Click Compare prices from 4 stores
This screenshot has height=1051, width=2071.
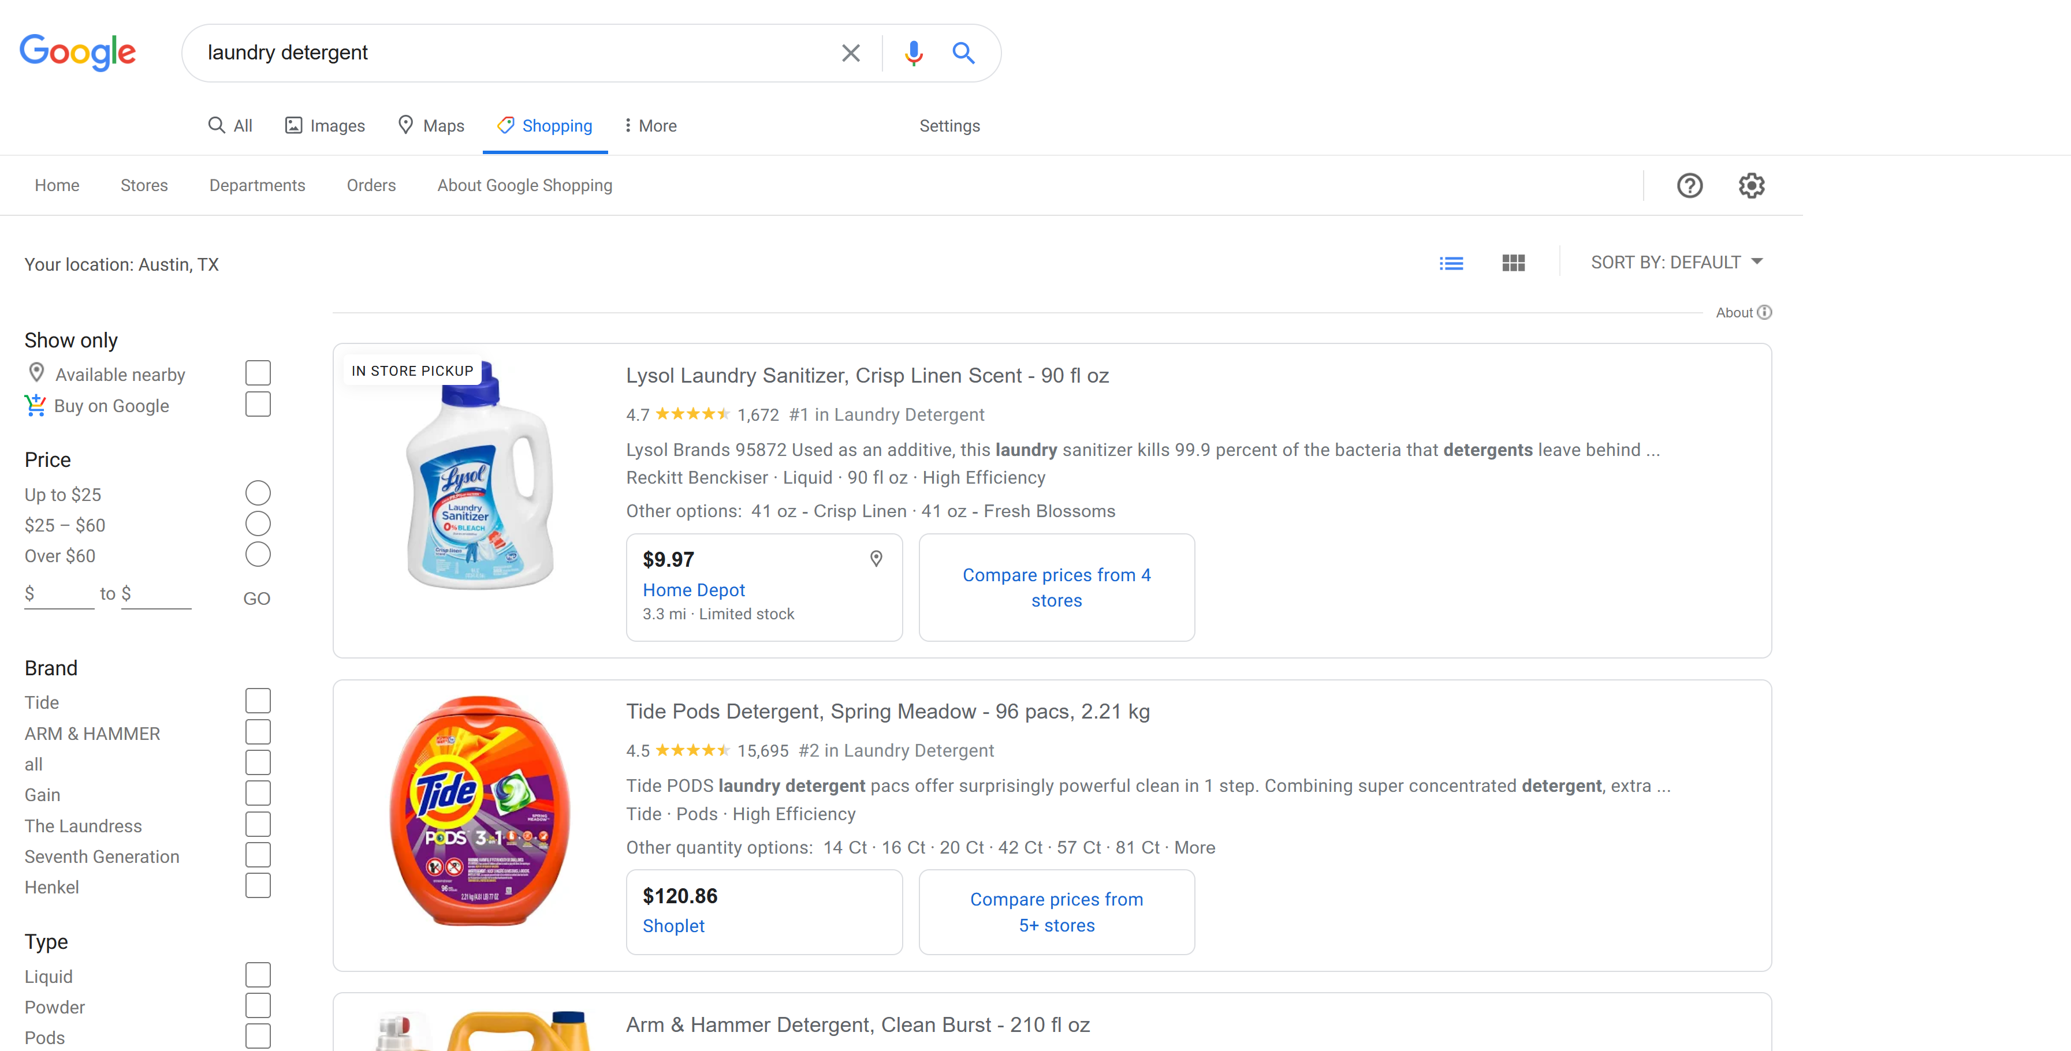coord(1056,588)
